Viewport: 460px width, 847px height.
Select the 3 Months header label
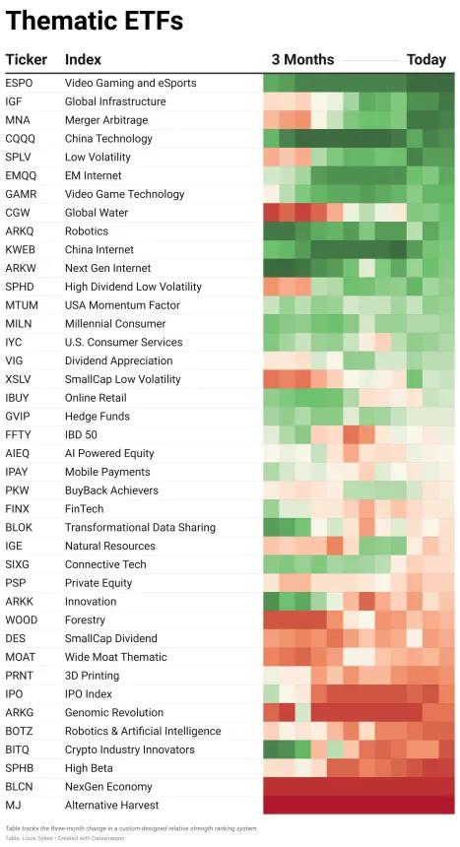click(x=302, y=59)
